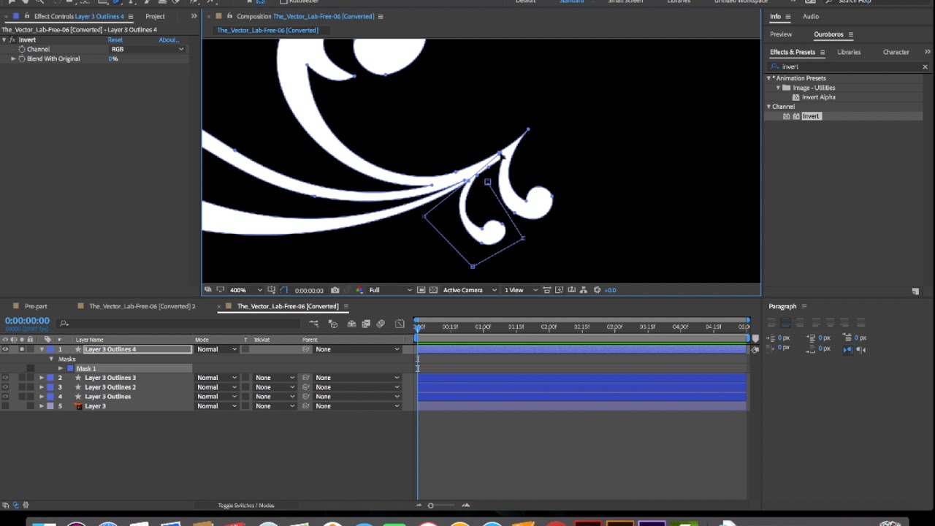This screenshot has height=526, width=935.
Task: Toggle transparency grid in composition viewer
Action: coord(434,290)
